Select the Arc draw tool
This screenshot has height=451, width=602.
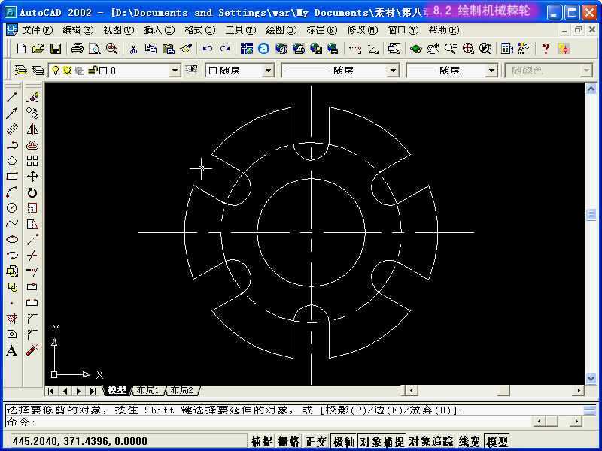(x=12, y=192)
